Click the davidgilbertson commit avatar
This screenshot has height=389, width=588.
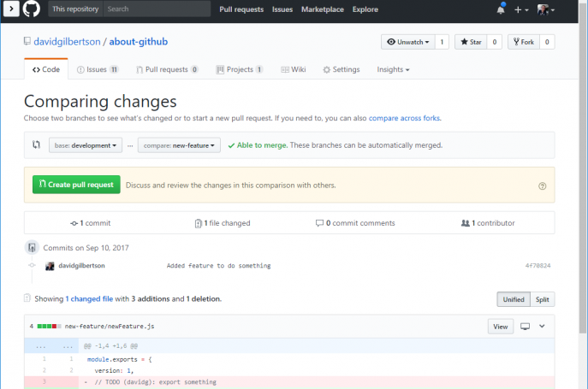pyautogui.click(x=50, y=266)
